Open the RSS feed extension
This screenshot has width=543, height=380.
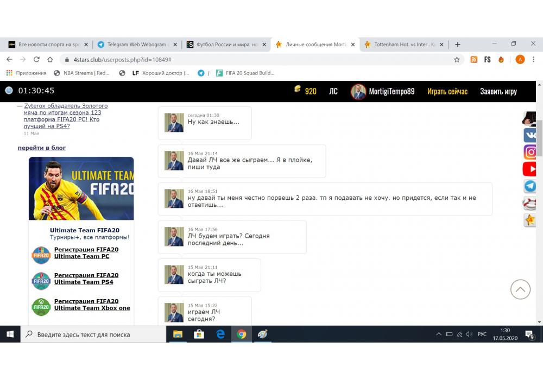[474, 60]
